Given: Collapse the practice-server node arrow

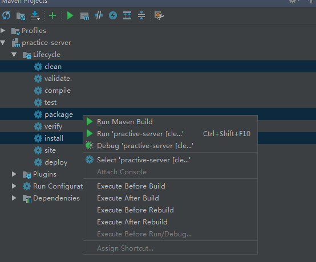Looking at the screenshot, I should click(3, 43).
